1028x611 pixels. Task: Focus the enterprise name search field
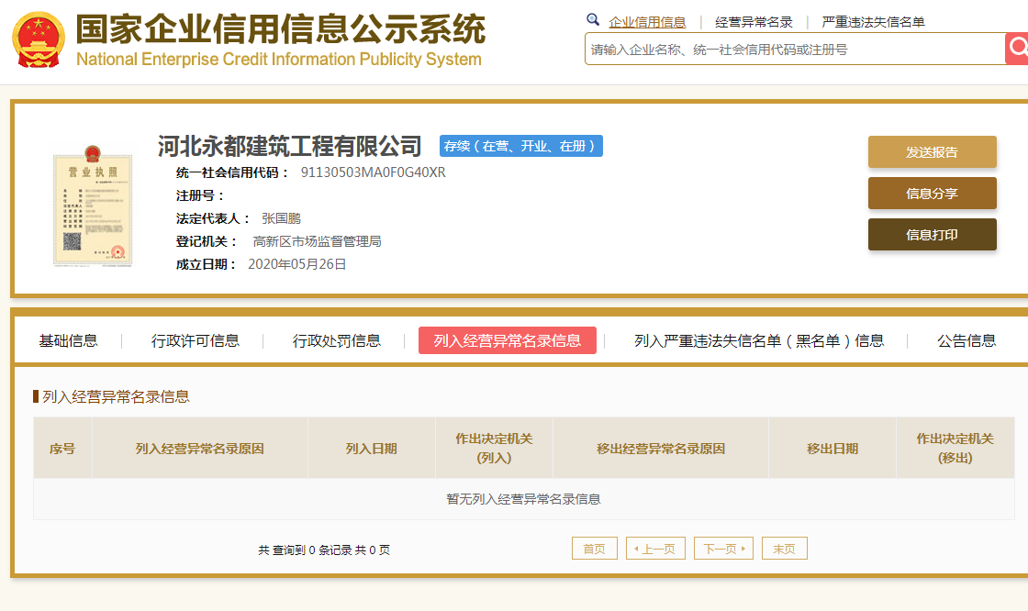point(795,50)
